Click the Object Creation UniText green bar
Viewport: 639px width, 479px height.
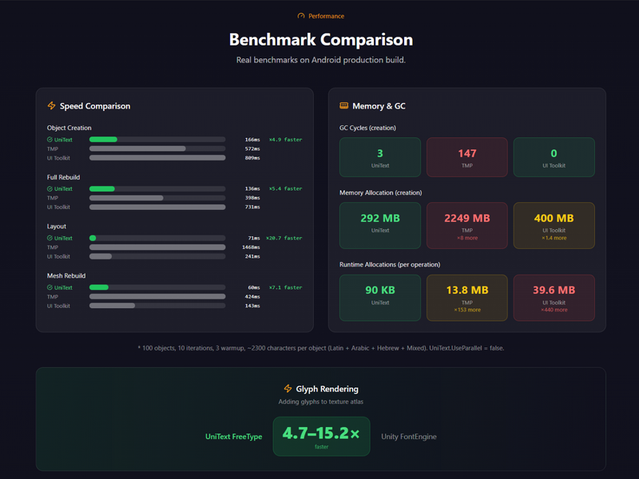pos(103,139)
